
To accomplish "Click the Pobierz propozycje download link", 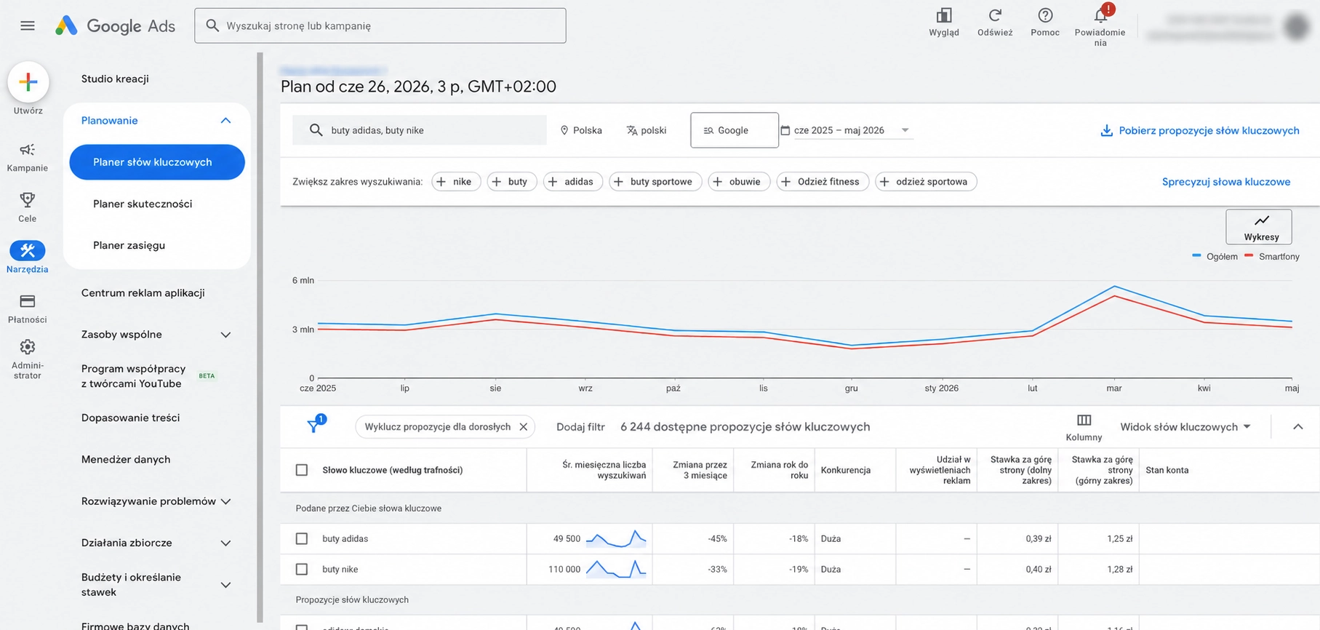I will click(1200, 130).
